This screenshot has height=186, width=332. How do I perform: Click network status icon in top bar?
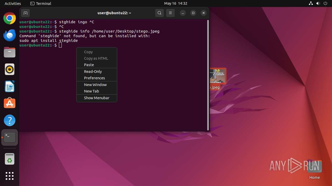(311, 3)
